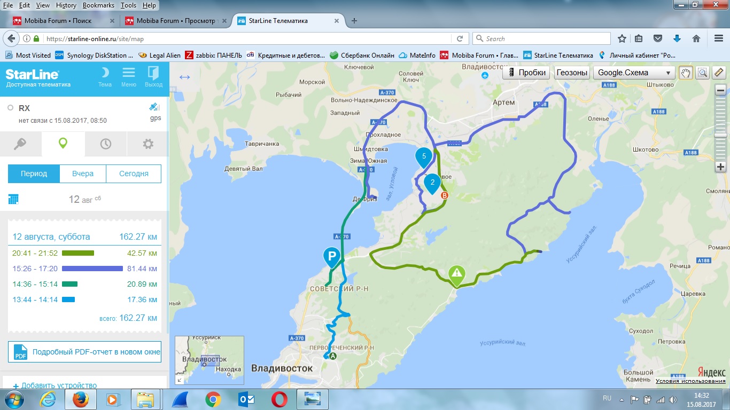
Task: Toggle Пробки traffic layer
Action: [x=526, y=73]
